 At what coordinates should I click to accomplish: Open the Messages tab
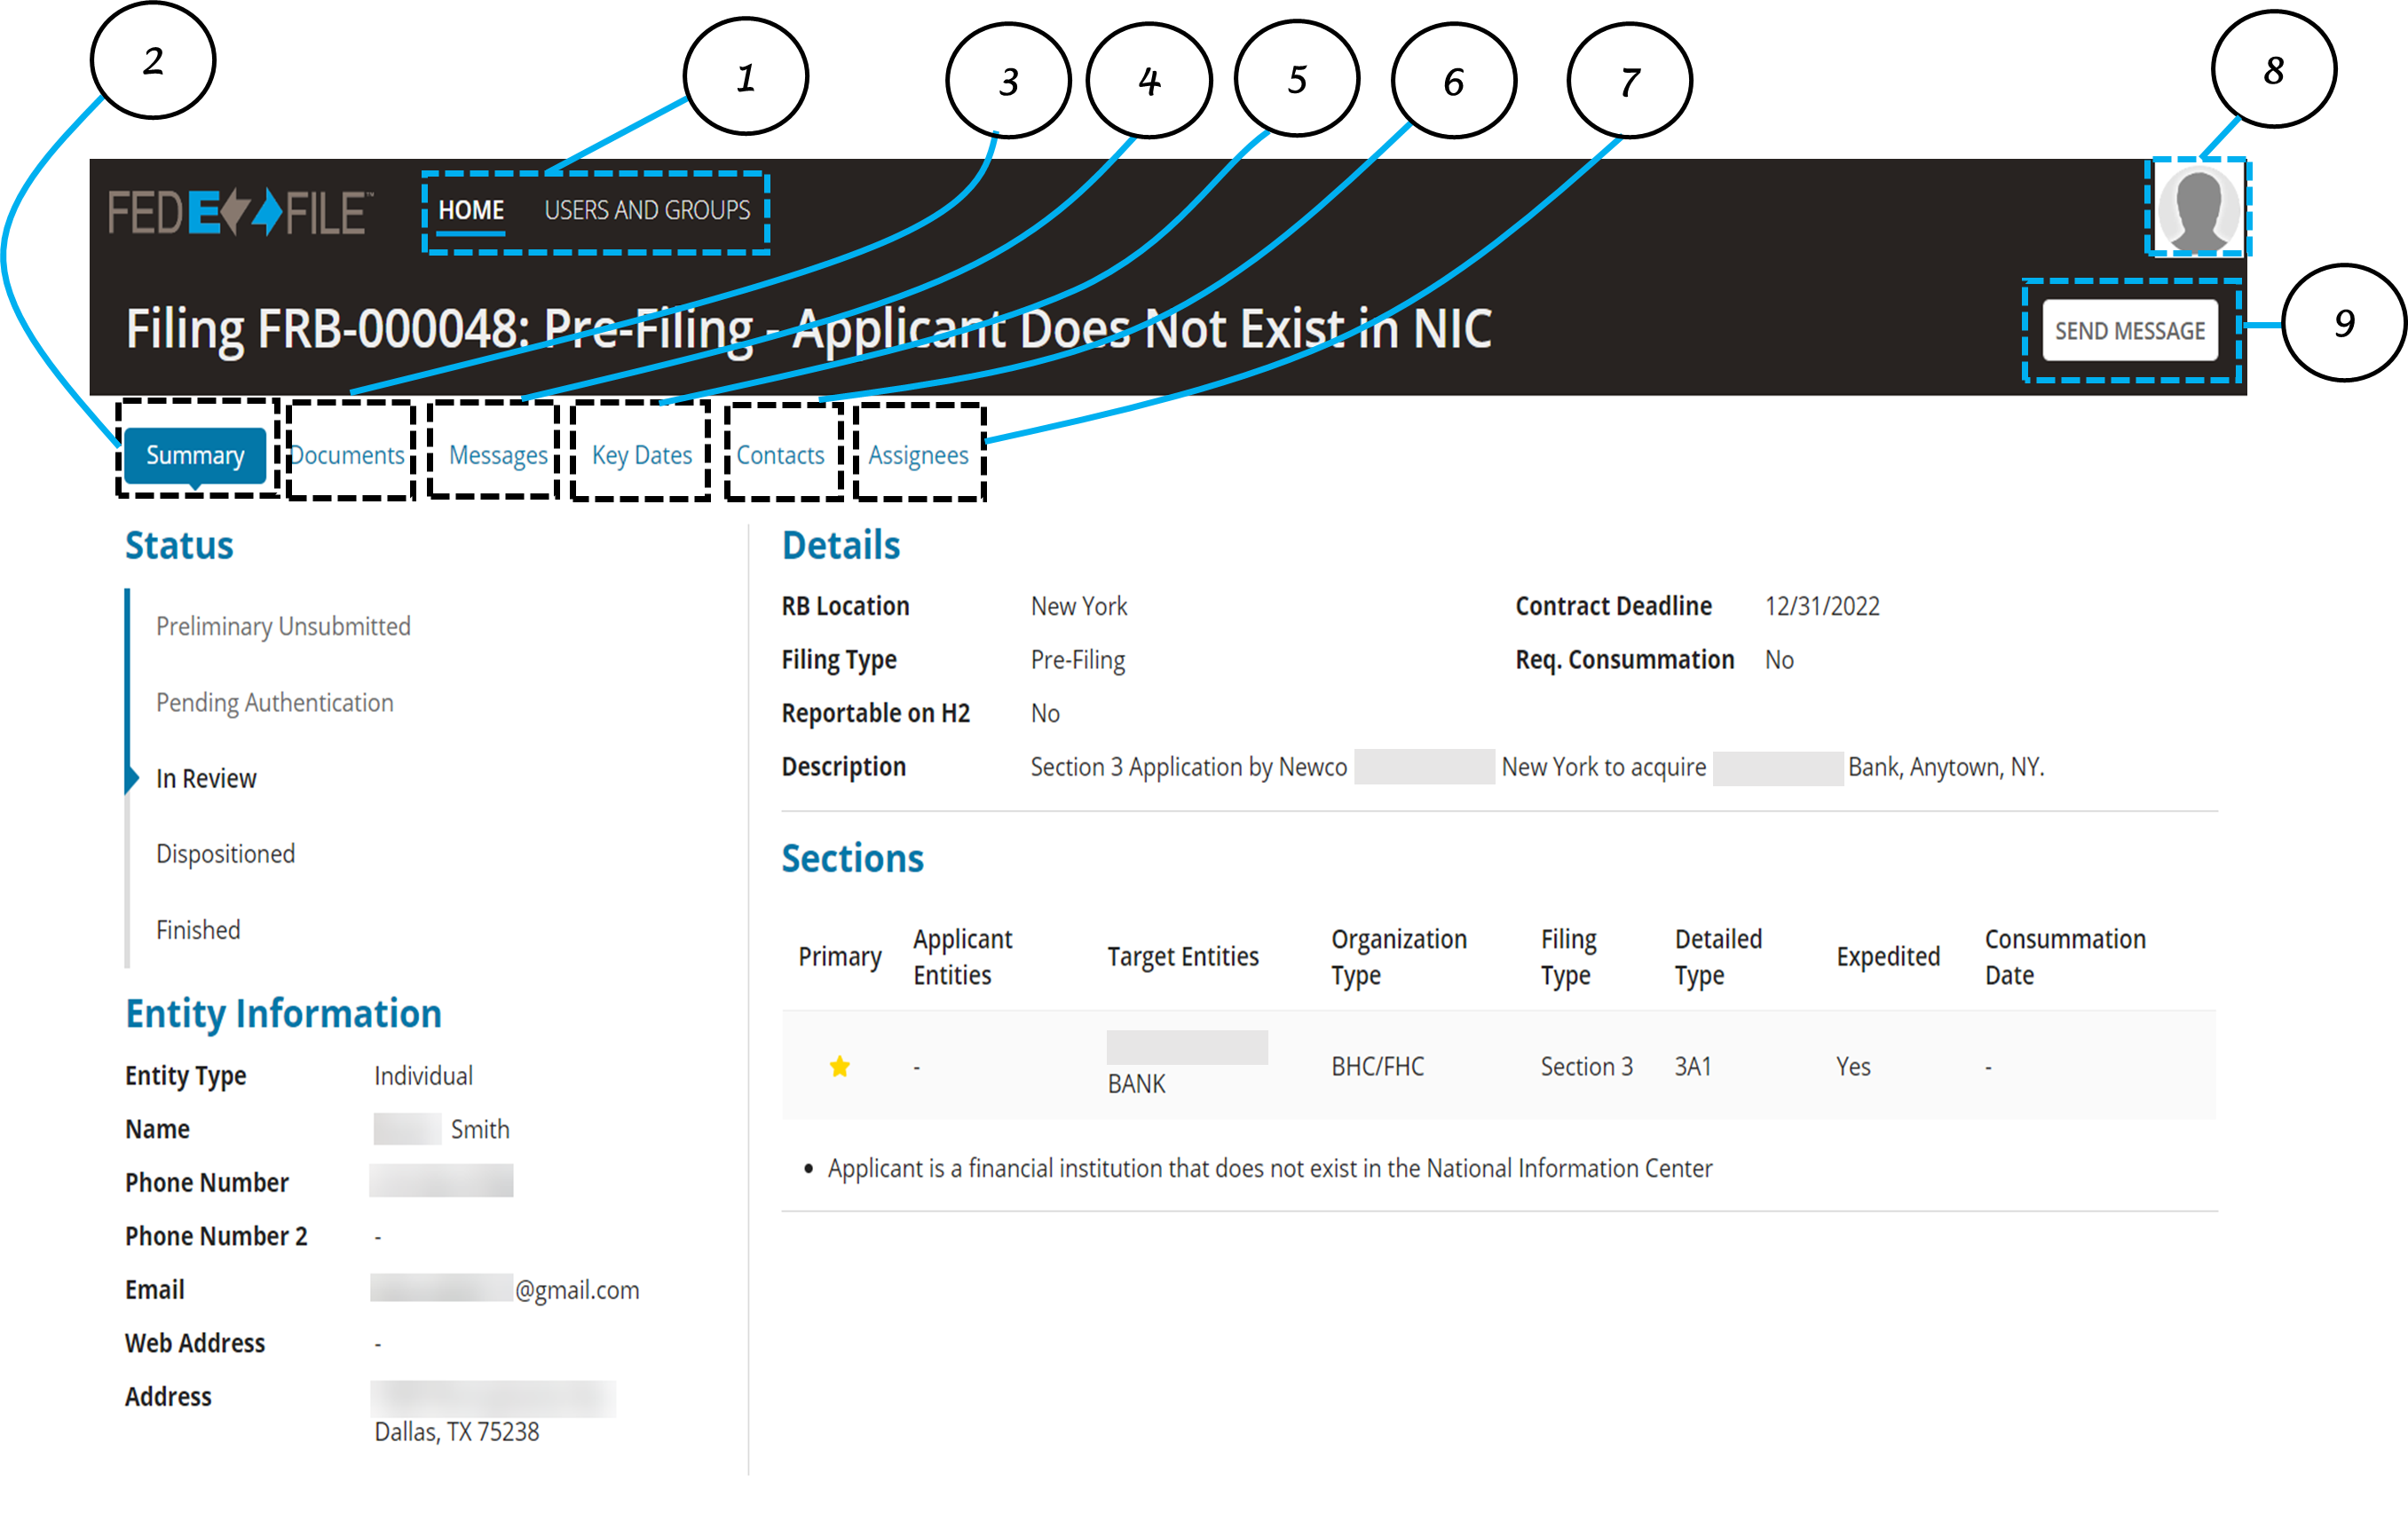pos(498,455)
